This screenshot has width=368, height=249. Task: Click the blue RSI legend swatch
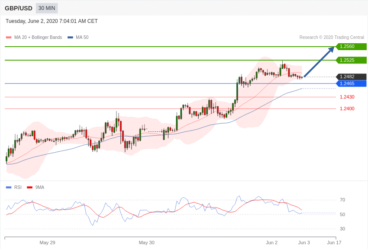tap(9, 187)
